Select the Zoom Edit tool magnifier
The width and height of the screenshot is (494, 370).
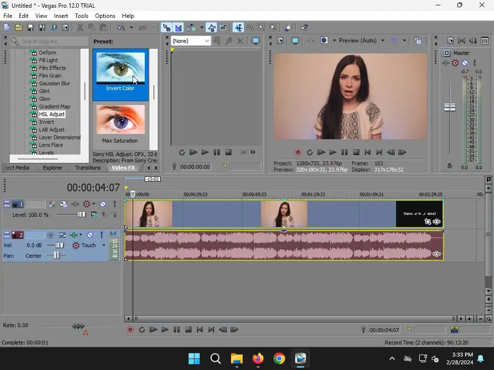click(x=273, y=27)
